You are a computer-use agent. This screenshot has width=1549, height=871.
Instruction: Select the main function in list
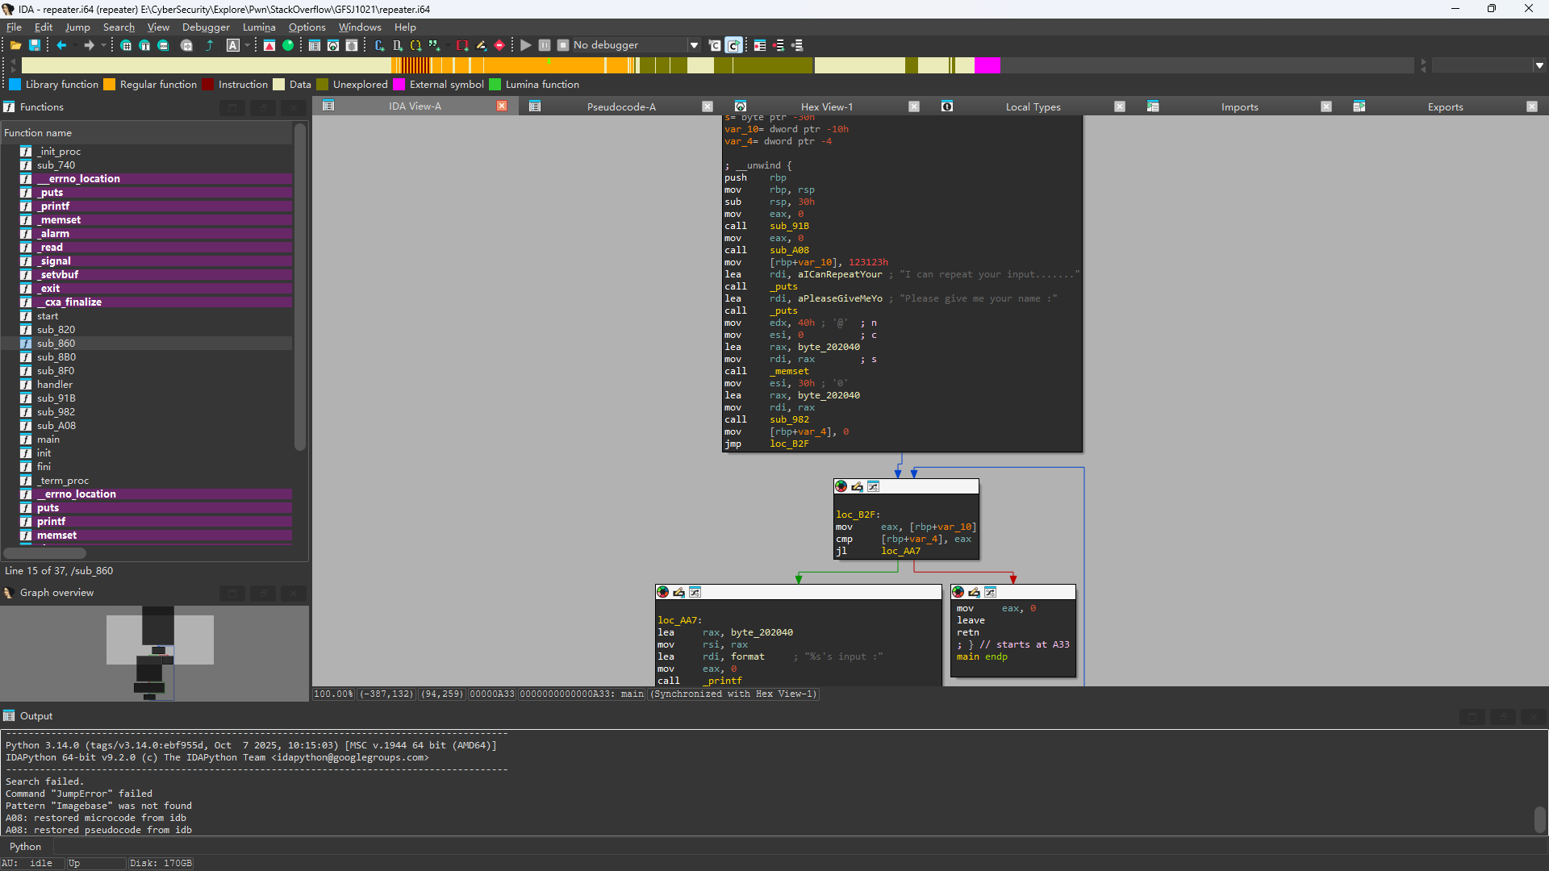pyautogui.click(x=48, y=440)
